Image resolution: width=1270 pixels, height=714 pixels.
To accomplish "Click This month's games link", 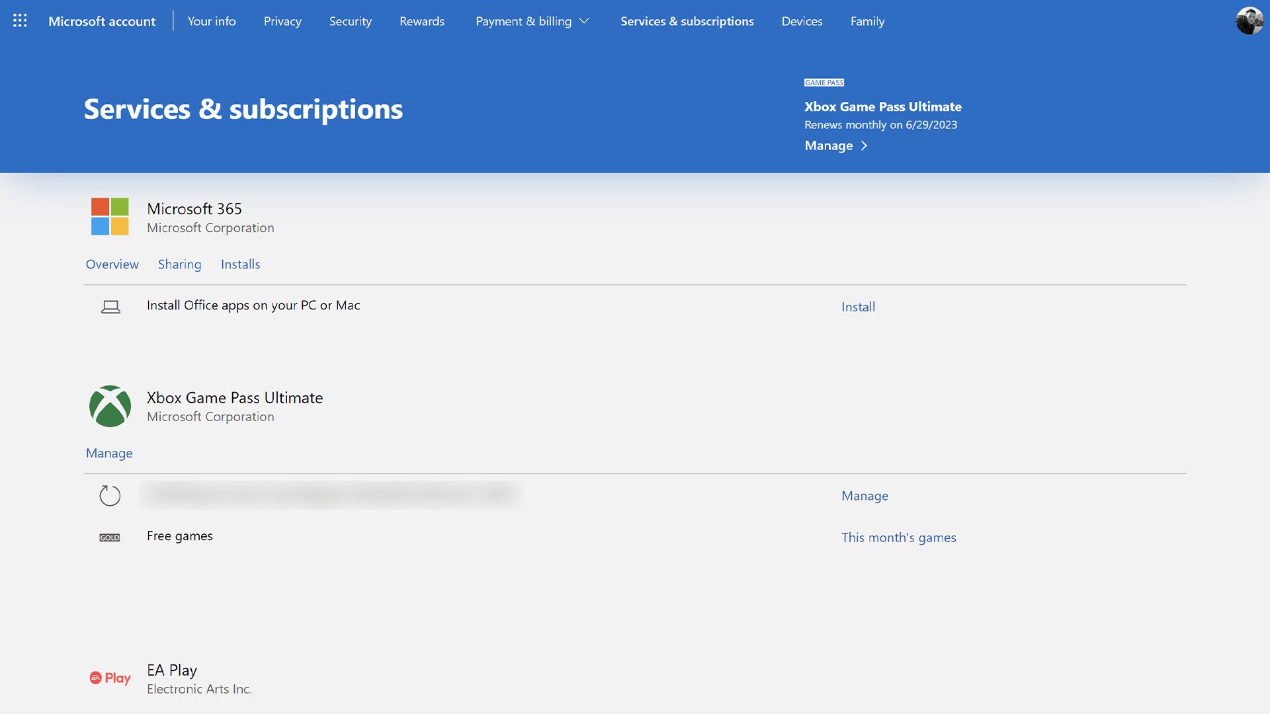I will [898, 537].
